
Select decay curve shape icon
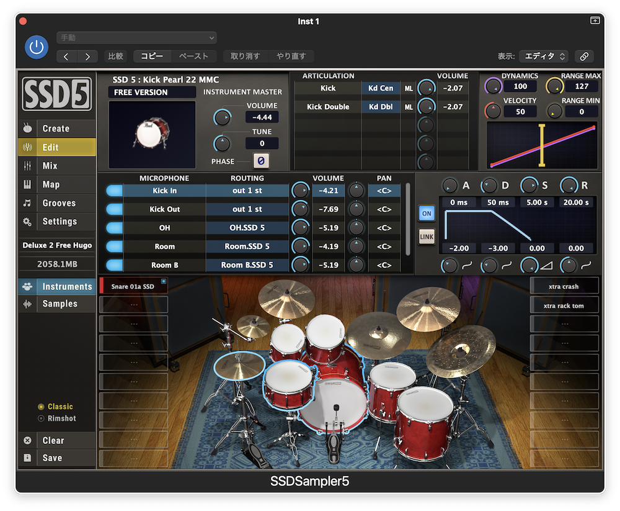point(507,265)
